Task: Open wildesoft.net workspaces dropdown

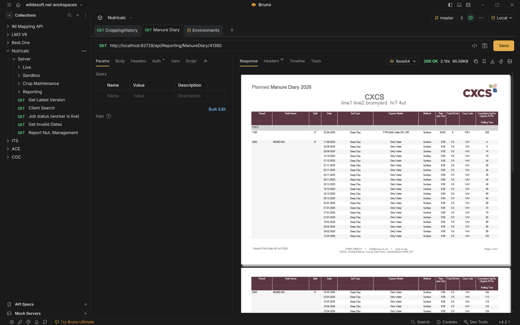Action: click(54, 5)
